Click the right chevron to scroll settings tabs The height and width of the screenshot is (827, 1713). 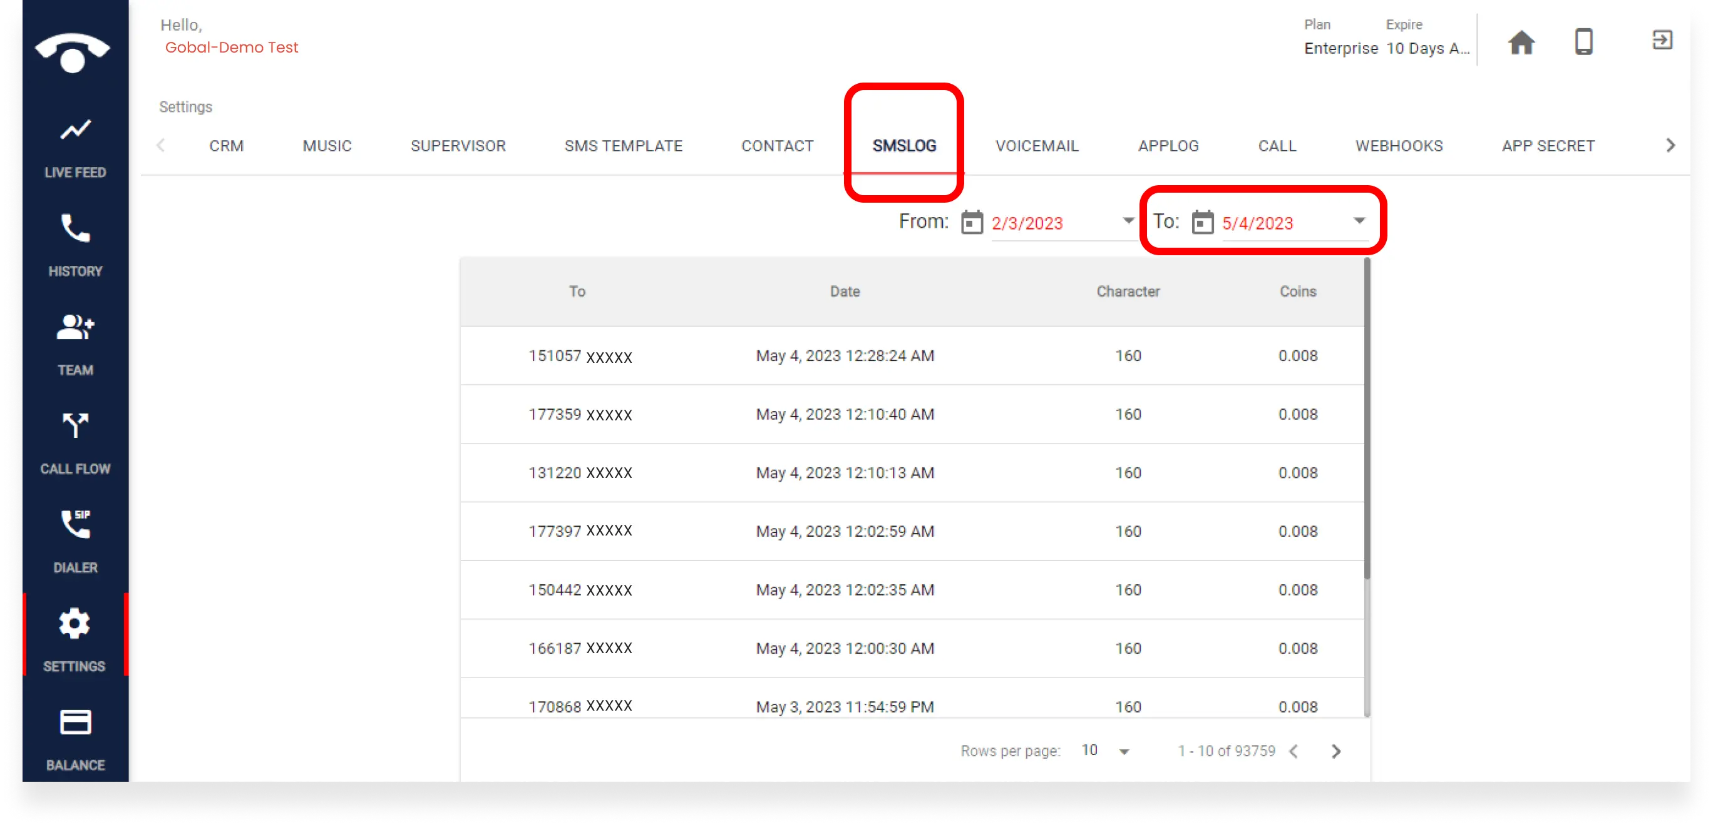pyautogui.click(x=1669, y=145)
